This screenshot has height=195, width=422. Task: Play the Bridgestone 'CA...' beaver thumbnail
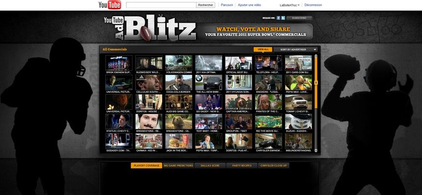[179, 121]
